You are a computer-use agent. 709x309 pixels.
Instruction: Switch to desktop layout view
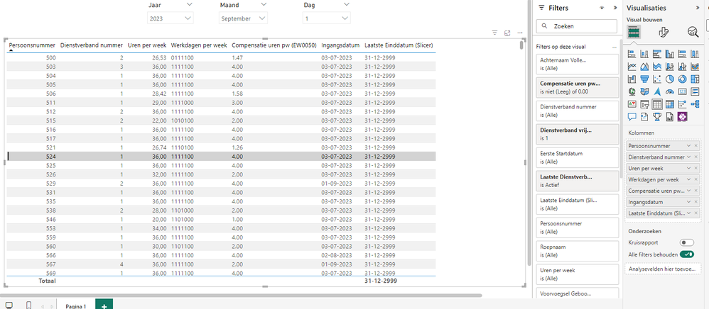(9, 305)
